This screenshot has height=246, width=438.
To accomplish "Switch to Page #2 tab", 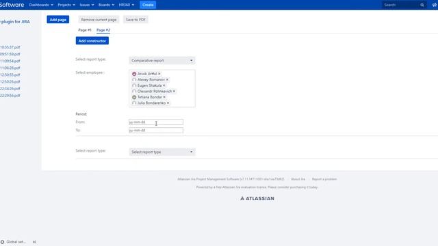I will pos(103,30).
